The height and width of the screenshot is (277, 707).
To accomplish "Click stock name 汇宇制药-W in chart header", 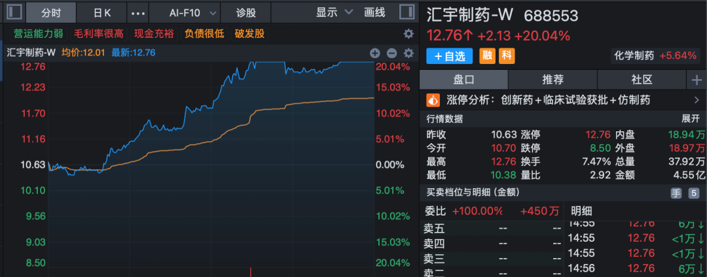I will 31,53.
